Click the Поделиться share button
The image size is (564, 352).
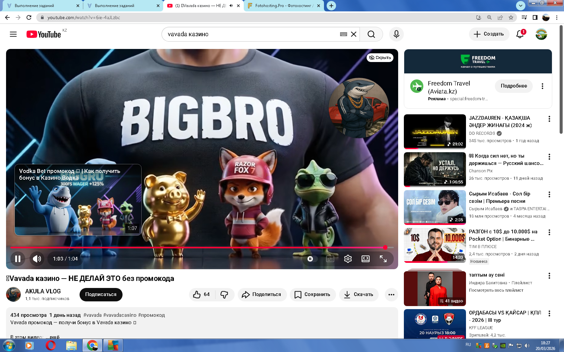tap(262, 294)
